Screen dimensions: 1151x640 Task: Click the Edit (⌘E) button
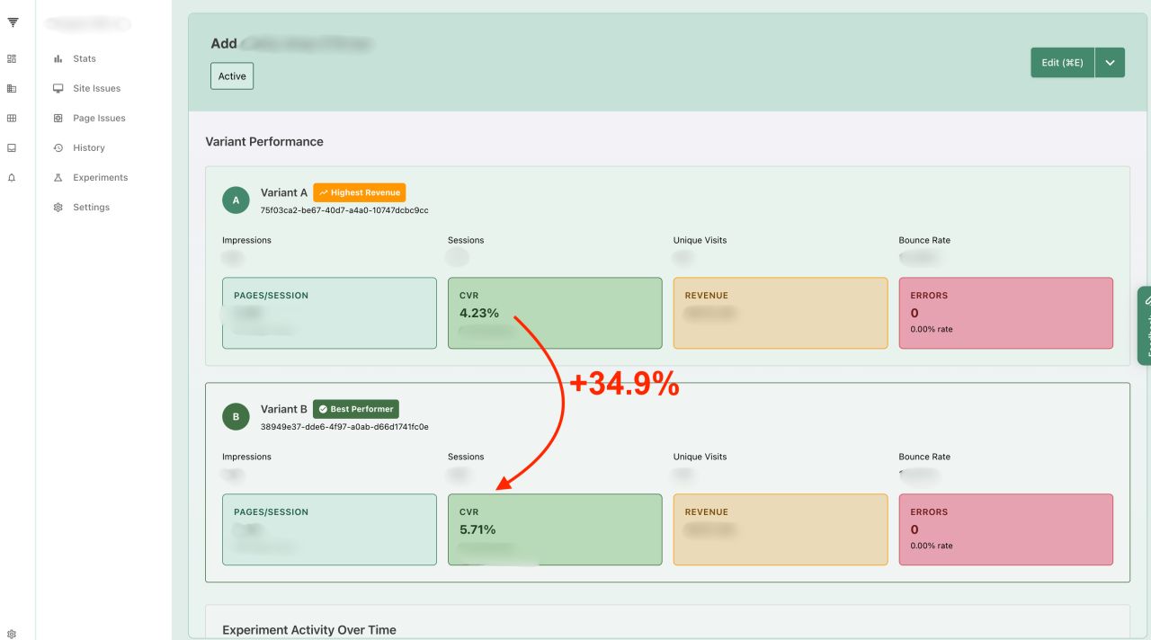(x=1062, y=63)
